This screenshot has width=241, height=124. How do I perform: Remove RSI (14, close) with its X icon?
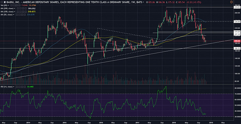24,87
